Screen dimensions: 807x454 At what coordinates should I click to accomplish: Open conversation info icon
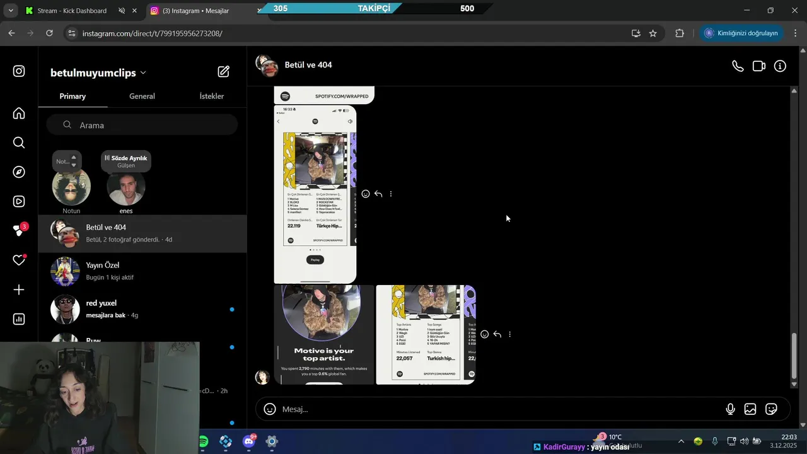tap(781, 66)
